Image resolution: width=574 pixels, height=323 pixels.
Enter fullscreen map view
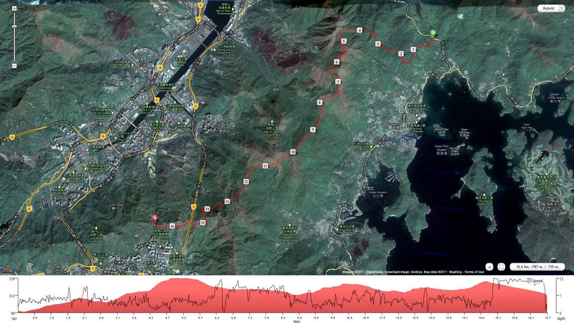(501, 267)
